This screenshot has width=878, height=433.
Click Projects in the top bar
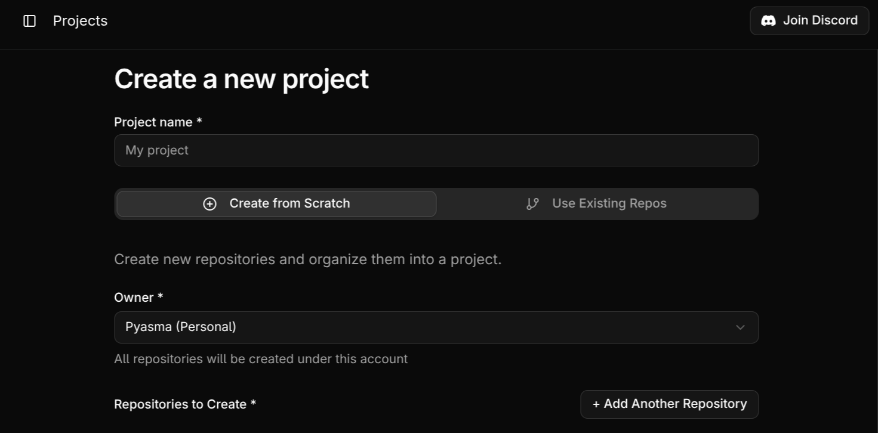[80, 20]
